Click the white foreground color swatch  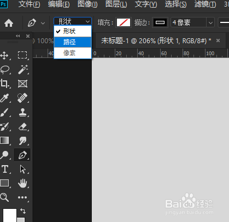(10, 215)
